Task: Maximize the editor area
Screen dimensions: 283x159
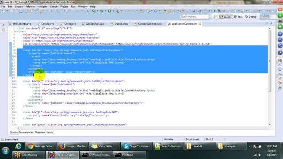Action: click(x=271, y=23)
